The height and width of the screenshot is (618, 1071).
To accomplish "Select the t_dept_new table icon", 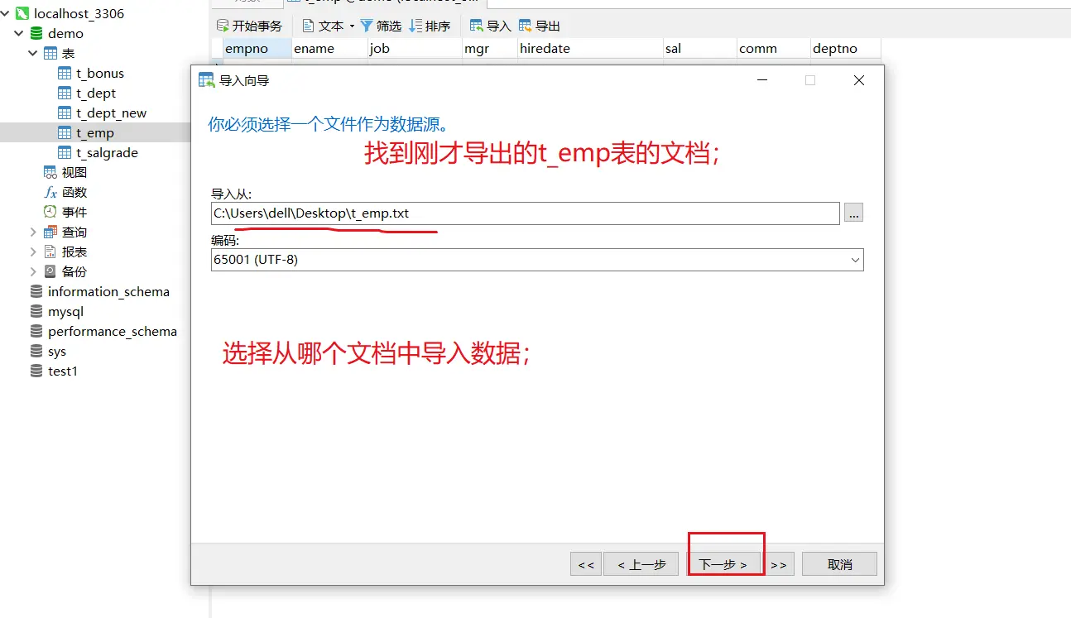I will (65, 113).
